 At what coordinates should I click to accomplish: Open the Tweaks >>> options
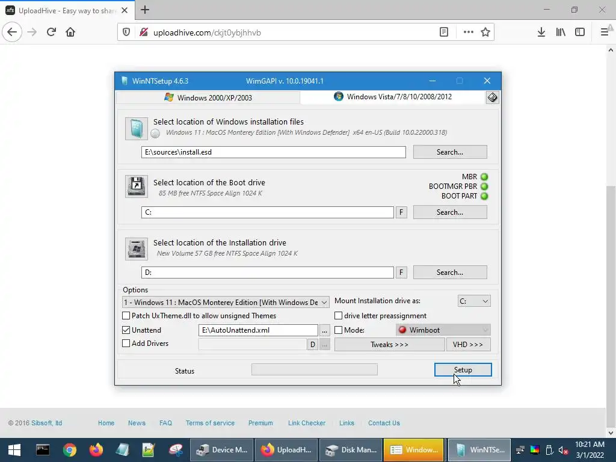coord(389,345)
